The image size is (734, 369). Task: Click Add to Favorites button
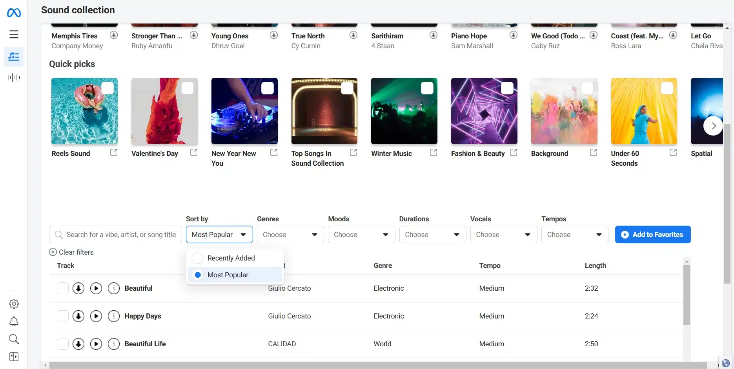pos(653,235)
